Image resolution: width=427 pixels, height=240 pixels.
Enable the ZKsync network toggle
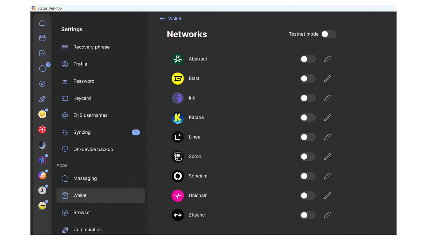click(308, 215)
